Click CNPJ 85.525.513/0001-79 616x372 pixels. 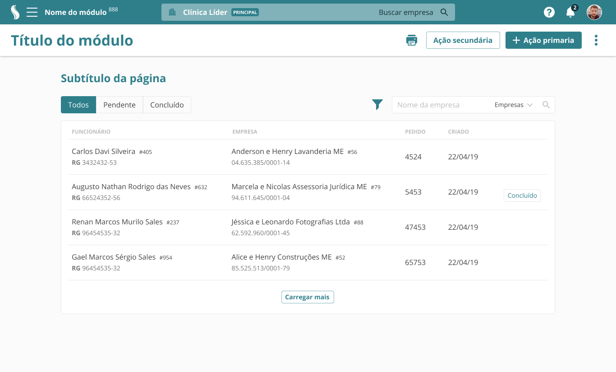[261, 268]
